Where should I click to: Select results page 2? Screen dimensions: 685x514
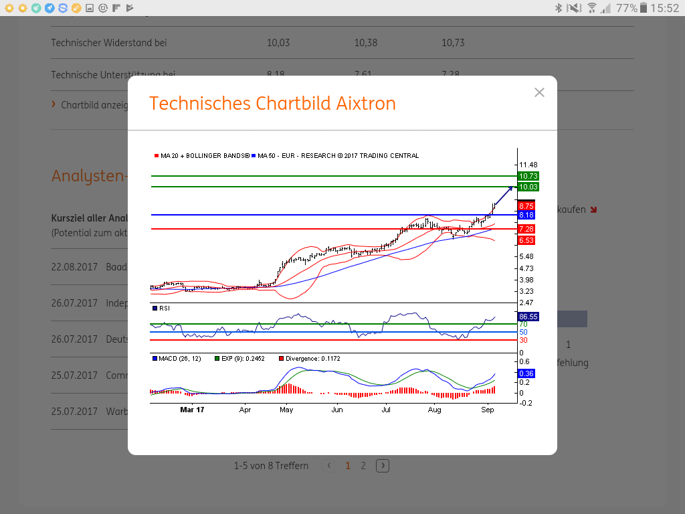pos(363,466)
